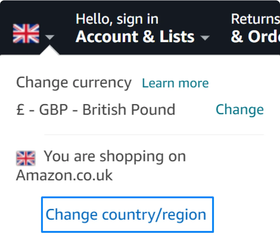
Task: Click the 'Change country/region' button
Action: (127, 215)
